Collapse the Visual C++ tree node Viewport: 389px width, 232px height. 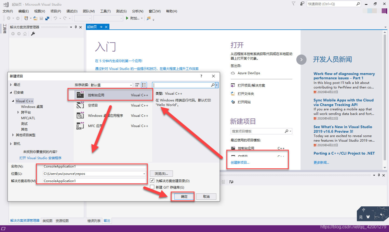tap(13, 101)
